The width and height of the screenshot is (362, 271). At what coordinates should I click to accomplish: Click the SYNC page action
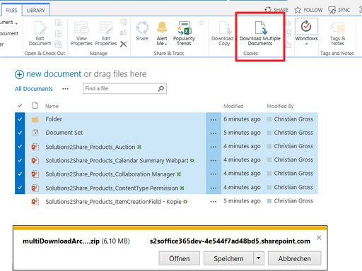click(x=339, y=10)
